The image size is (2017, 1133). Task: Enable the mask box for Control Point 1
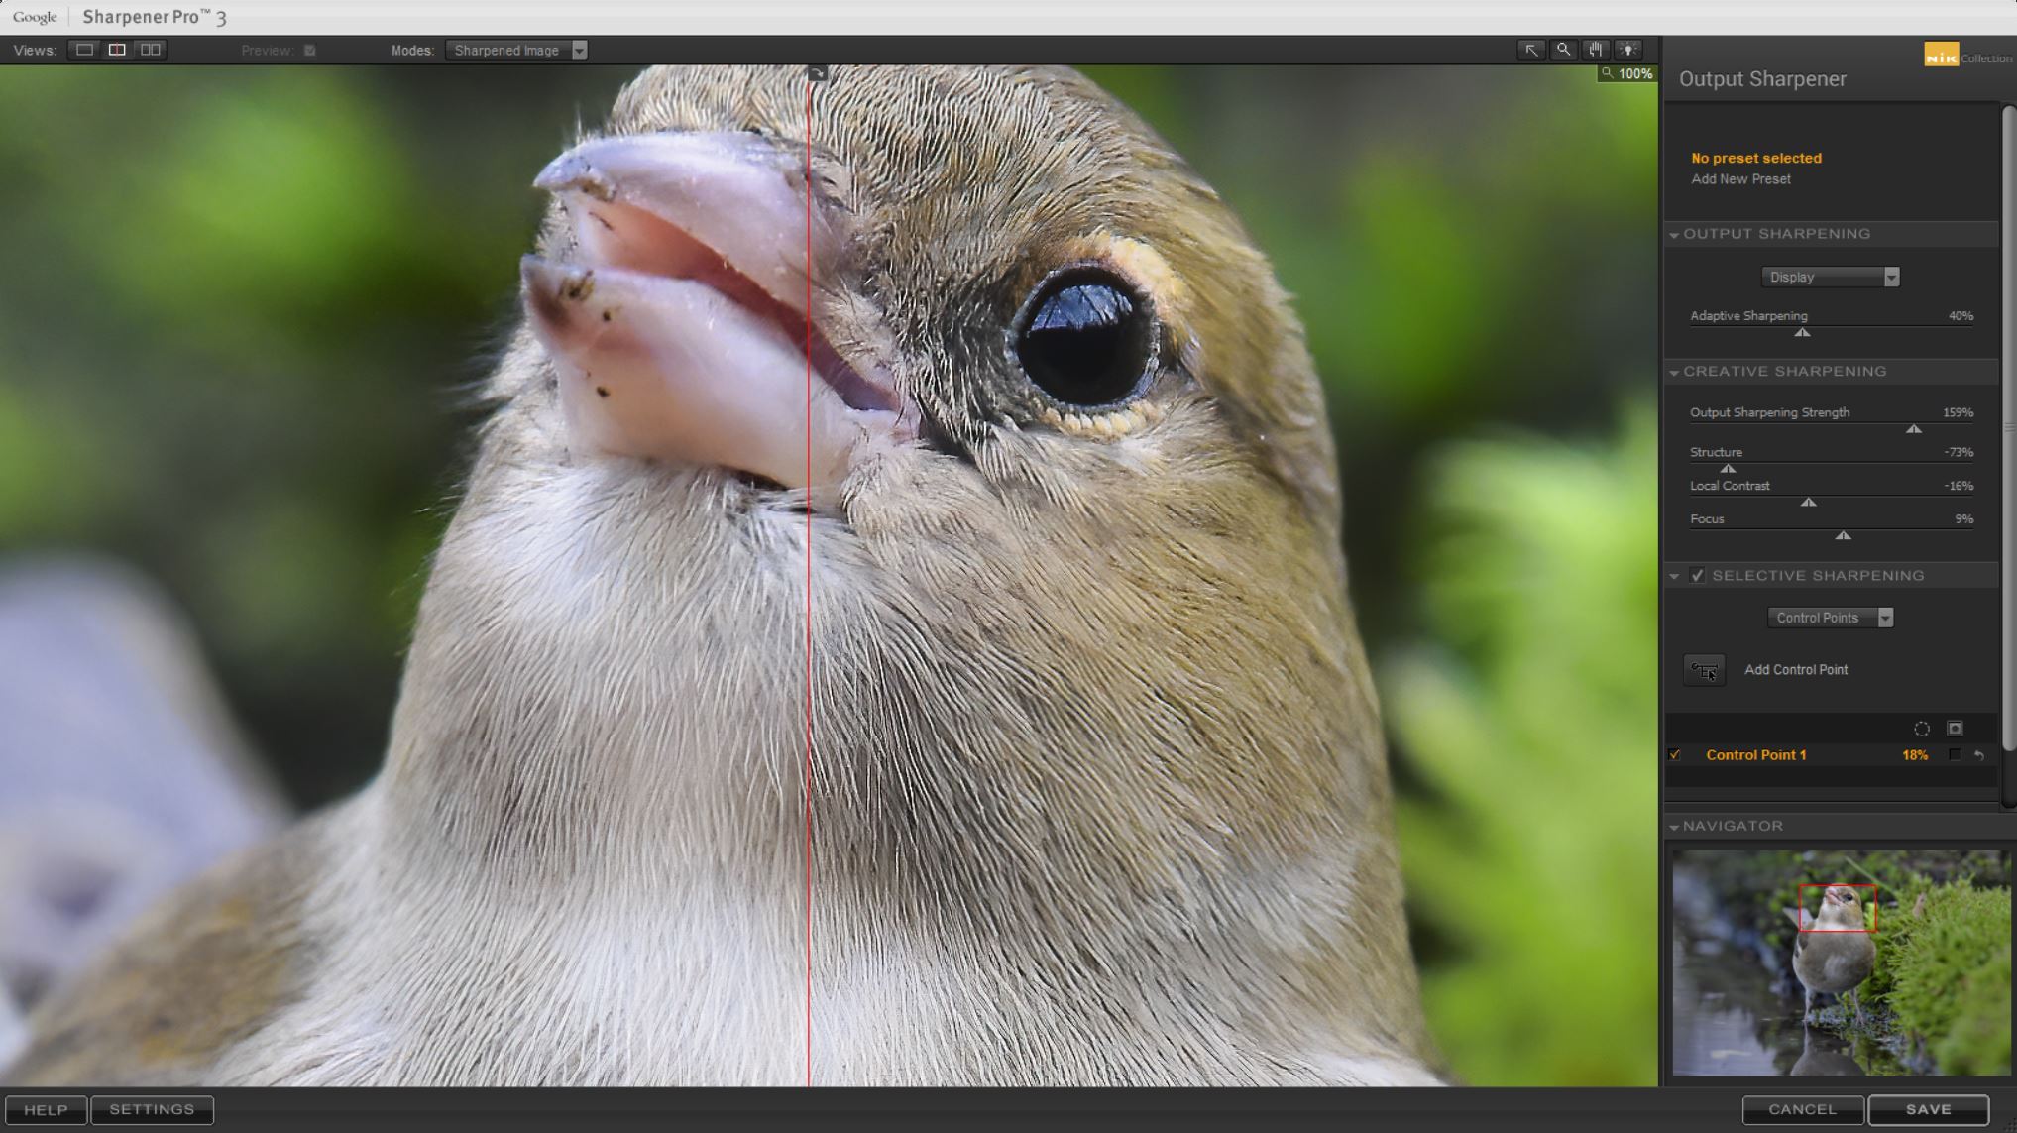click(1955, 755)
